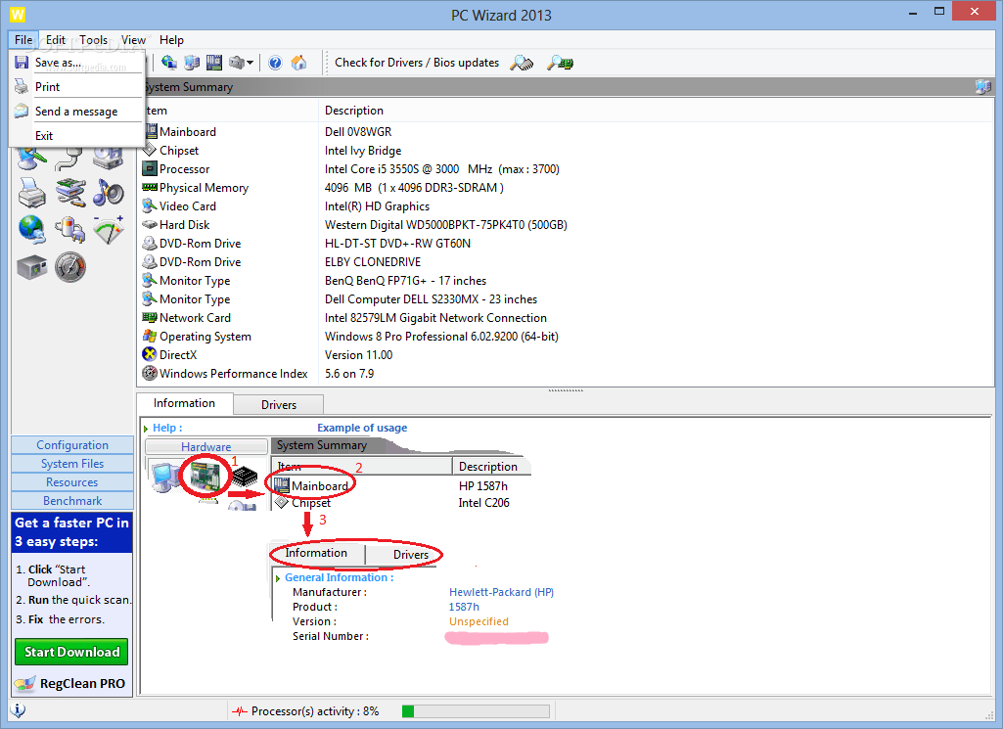Open the voltage gauge category icon
The width and height of the screenshot is (1003, 729).
pyautogui.click(x=108, y=230)
